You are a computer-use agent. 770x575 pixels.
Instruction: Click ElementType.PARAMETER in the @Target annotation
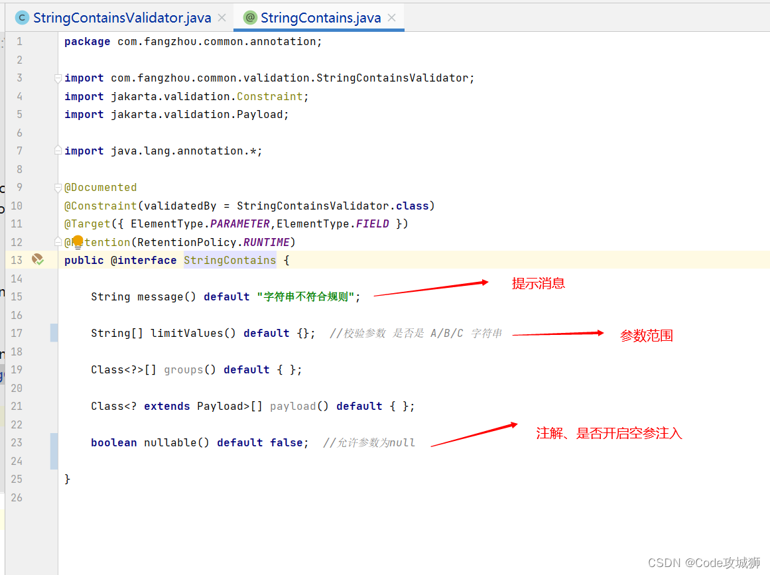pyautogui.click(x=200, y=224)
